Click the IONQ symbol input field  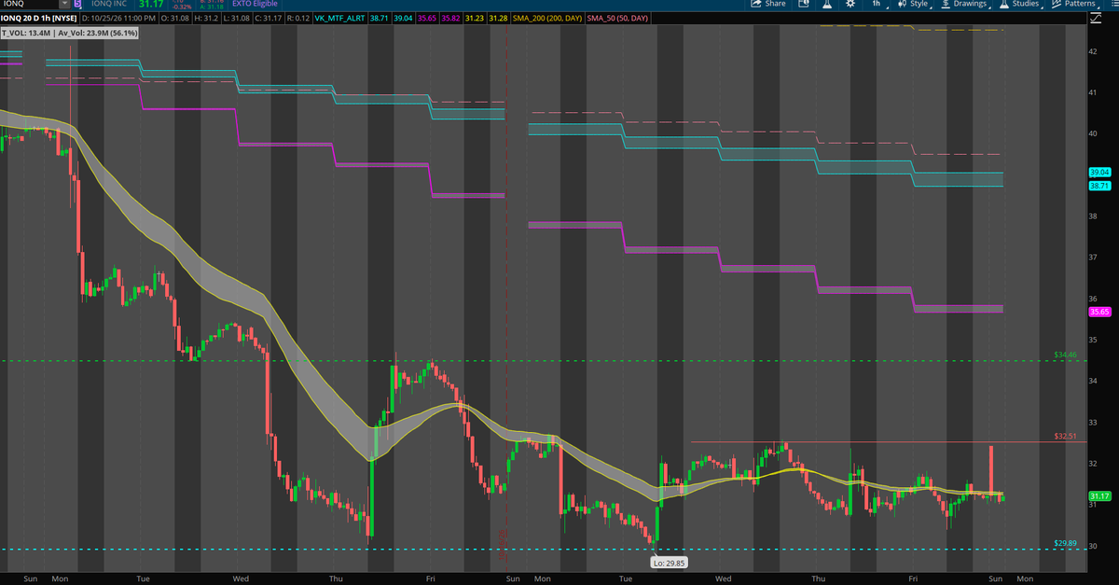[29, 4]
